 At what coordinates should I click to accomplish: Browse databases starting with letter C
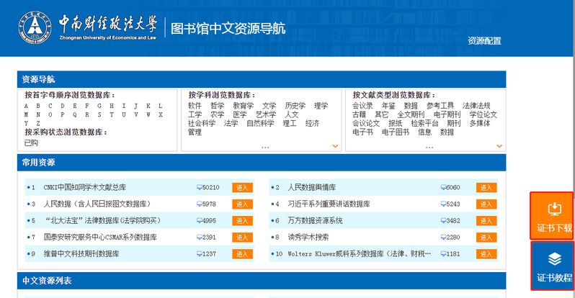tap(50, 106)
